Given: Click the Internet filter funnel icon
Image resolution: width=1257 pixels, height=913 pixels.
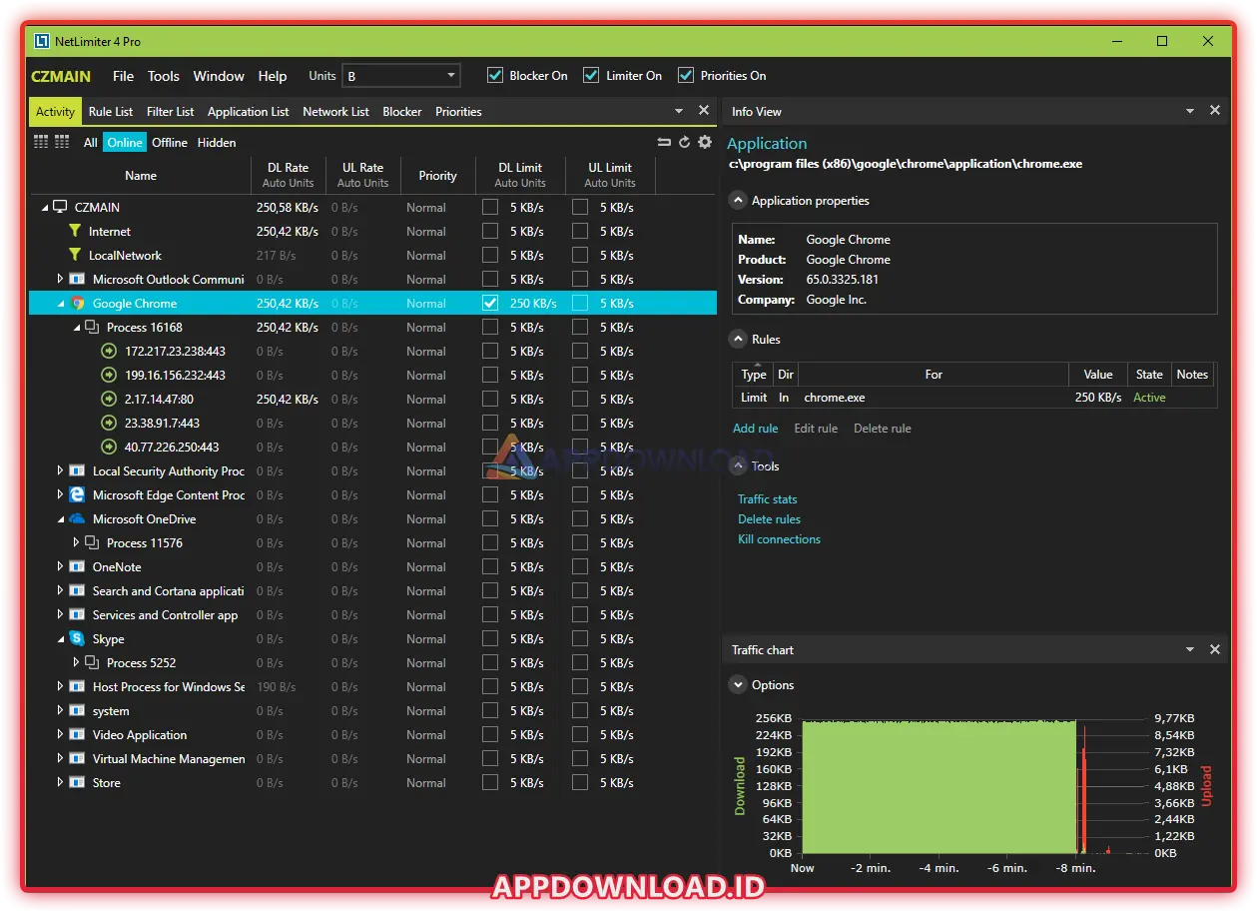Looking at the screenshot, I should pos(74,232).
